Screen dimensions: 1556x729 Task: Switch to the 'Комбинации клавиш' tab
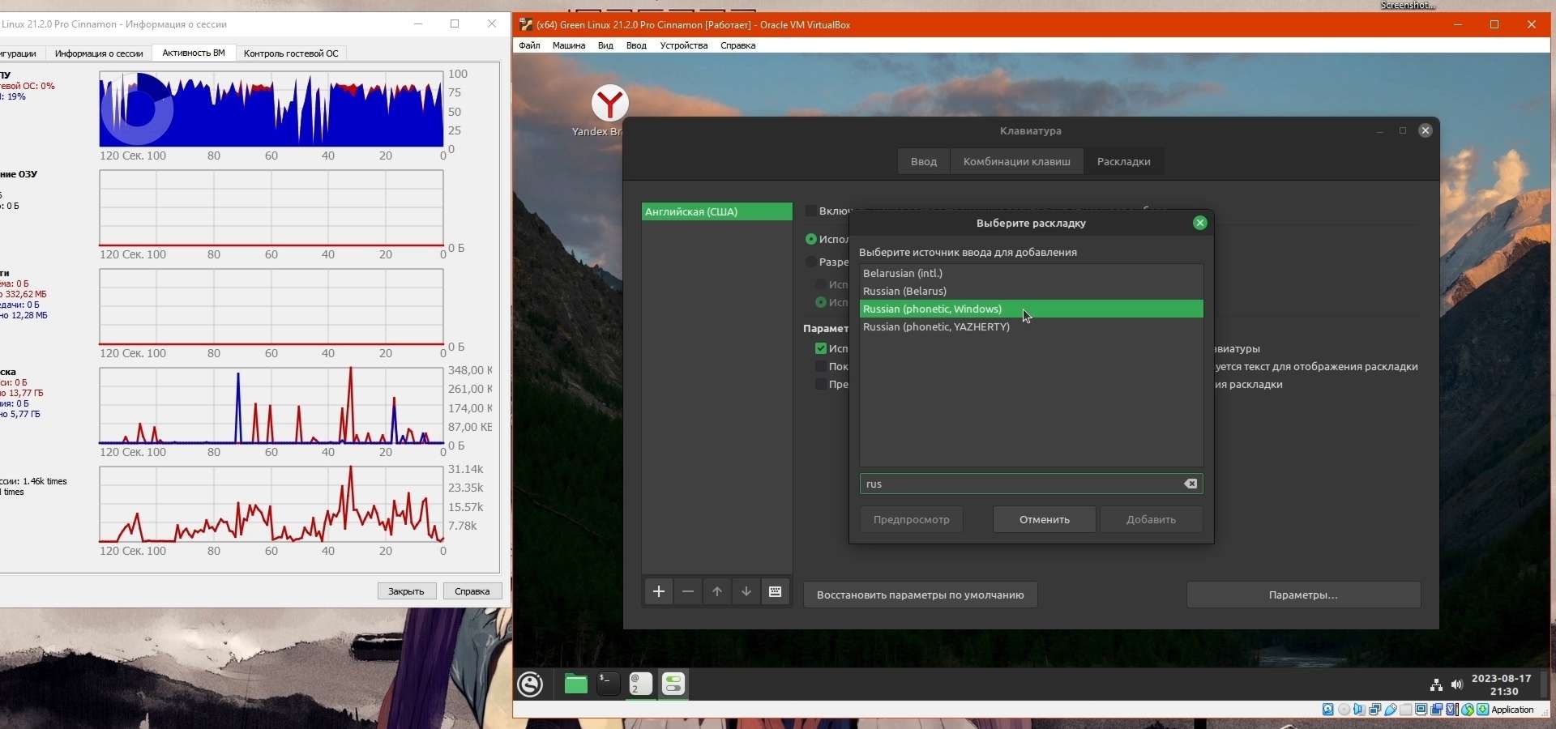tap(1017, 161)
